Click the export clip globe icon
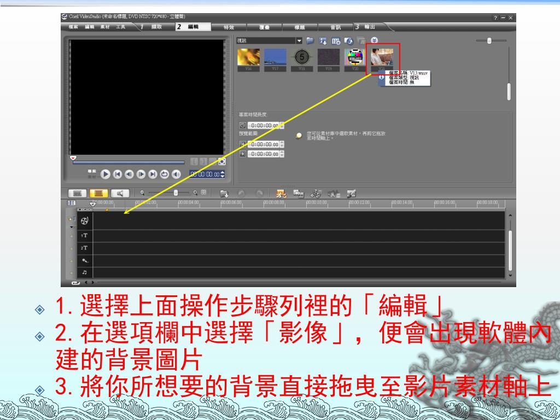Image resolution: width=560 pixels, height=420 pixels. (x=348, y=41)
